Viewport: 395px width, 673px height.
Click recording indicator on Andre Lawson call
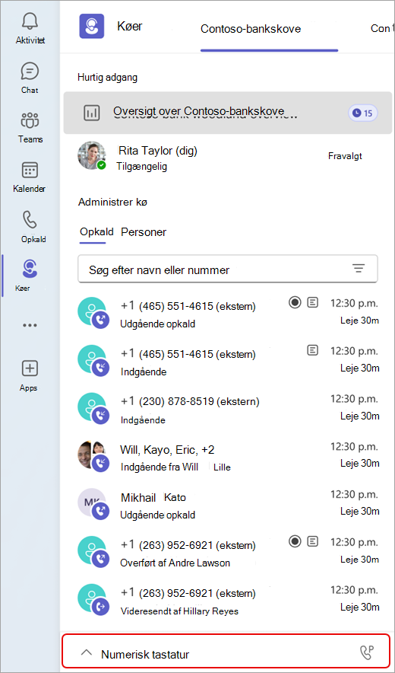pyautogui.click(x=294, y=541)
